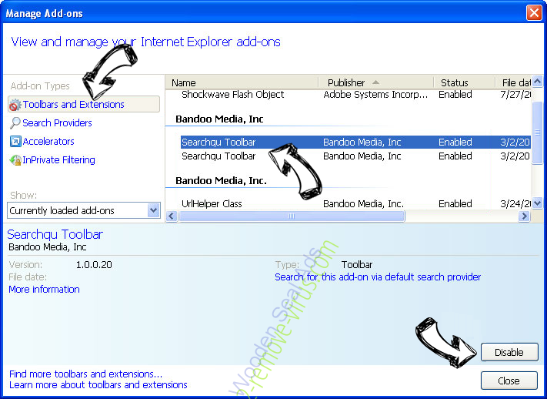The height and width of the screenshot is (399, 547).
Task: Select the Shockwave Flash Object row
Action: pos(232,95)
